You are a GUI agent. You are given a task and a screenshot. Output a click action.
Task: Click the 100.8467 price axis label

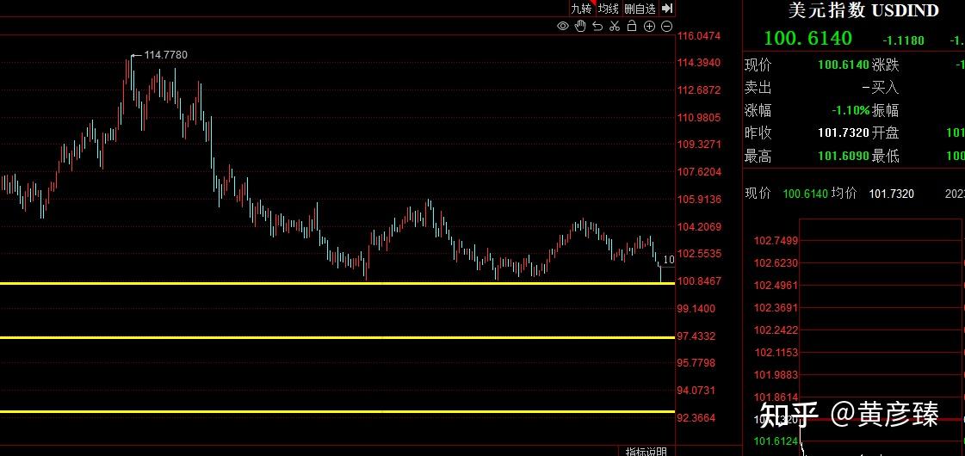pyautogui.click(x=698, y=281)
